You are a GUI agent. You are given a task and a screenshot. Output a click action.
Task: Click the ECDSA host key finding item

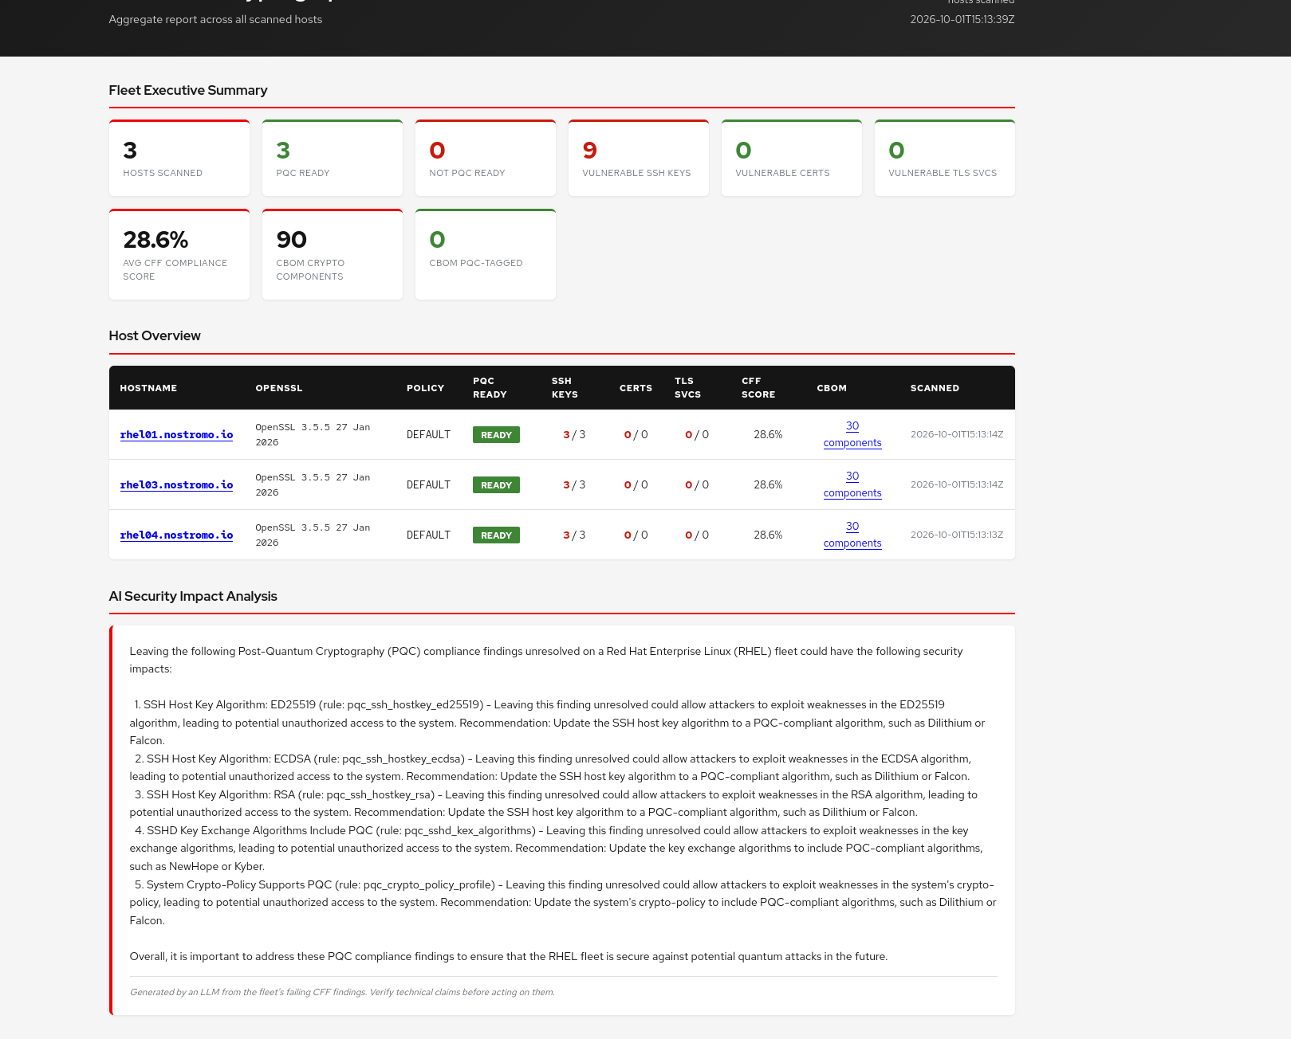[550, 767]
